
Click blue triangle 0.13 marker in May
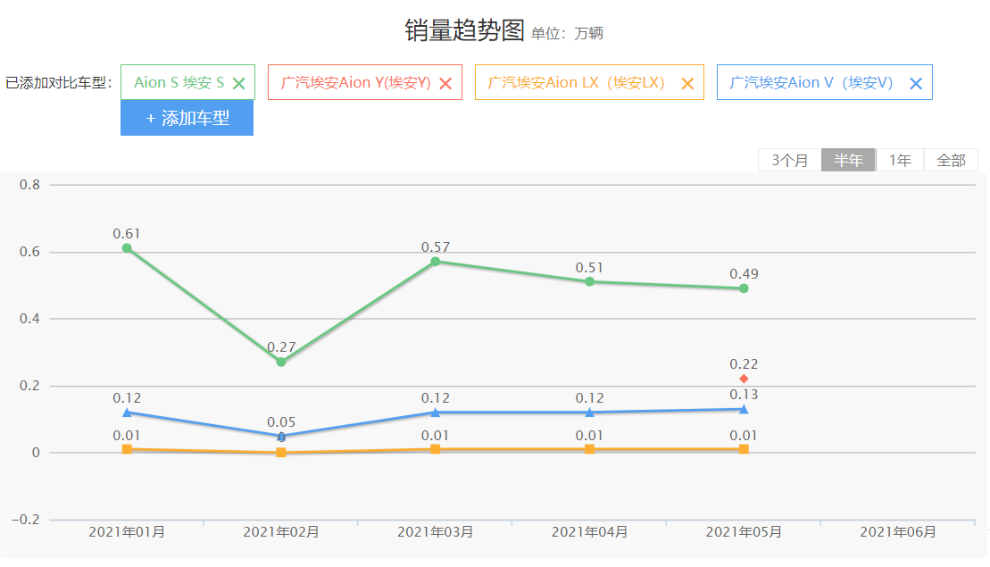tap(744, 409)
